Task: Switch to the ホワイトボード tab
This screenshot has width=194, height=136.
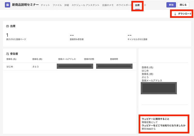Action: click(x=124, y=5)
